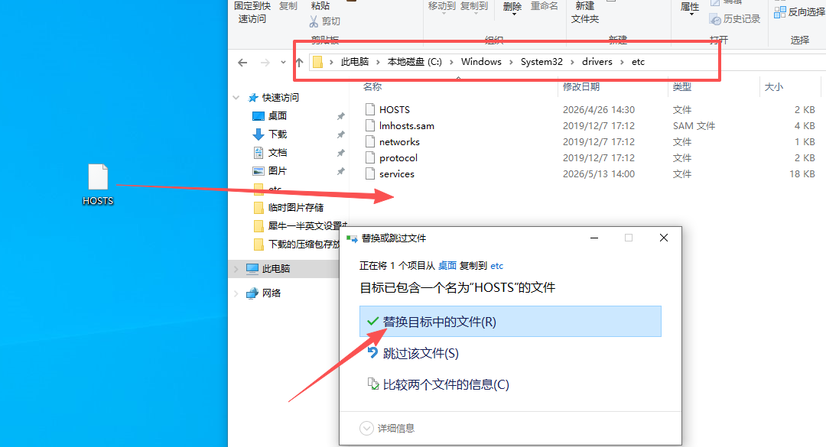Click Windows breadcrumb segment
The height and width of the screenshot is (447, 826).
point(481,62)
